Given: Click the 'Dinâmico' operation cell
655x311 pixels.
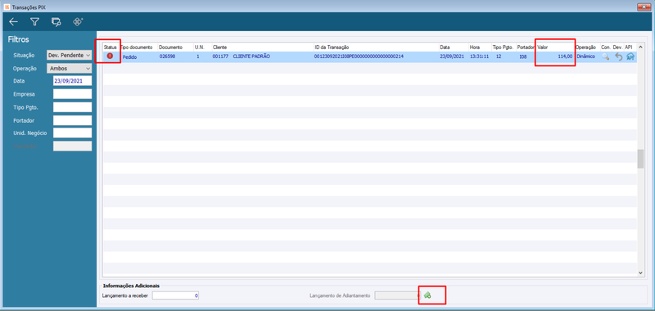Looking at the screenshot, I should pyautogui.click(x=586, y=56).
